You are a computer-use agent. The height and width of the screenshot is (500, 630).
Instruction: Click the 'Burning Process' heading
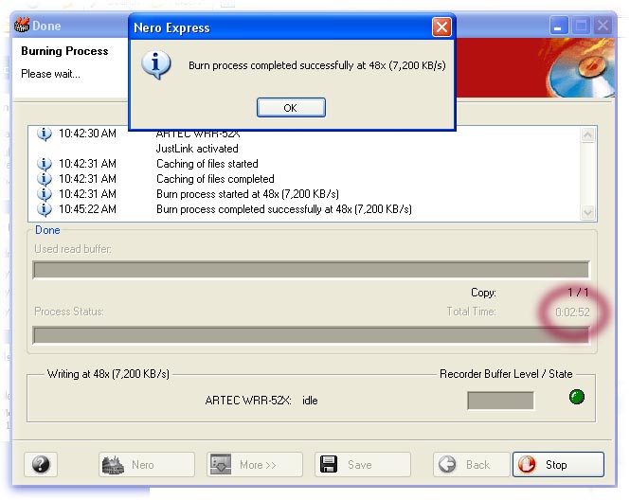64,51
